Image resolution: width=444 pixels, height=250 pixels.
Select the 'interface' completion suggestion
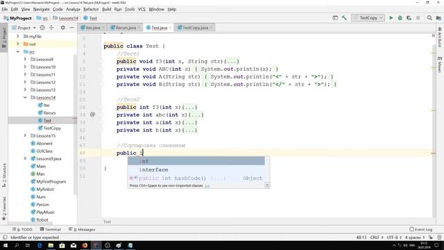pos(196,169)
